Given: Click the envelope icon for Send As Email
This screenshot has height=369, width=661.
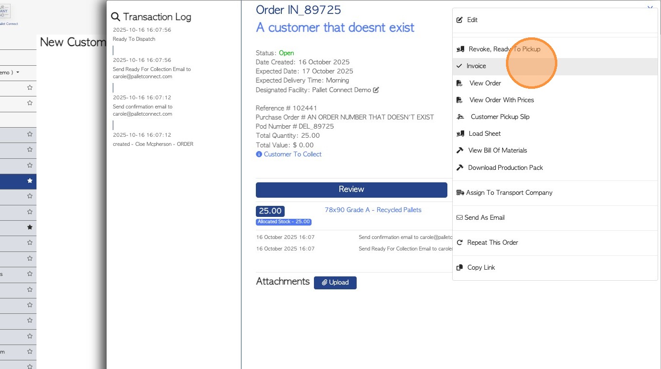Looking at the screenshot, I should coord(459,218).
